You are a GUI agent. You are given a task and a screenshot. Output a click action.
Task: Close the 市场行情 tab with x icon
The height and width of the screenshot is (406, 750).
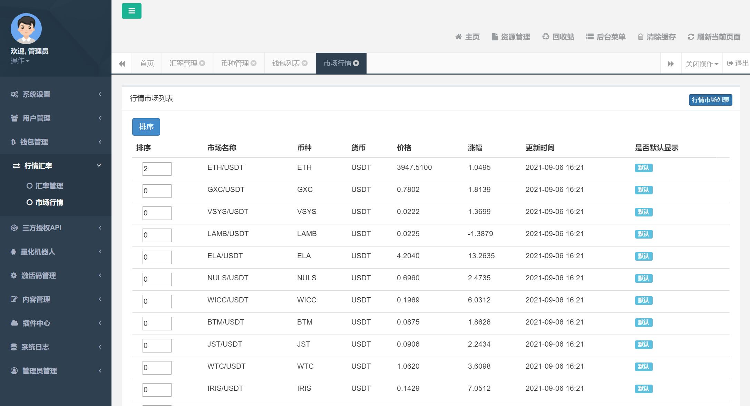(356, 63)
